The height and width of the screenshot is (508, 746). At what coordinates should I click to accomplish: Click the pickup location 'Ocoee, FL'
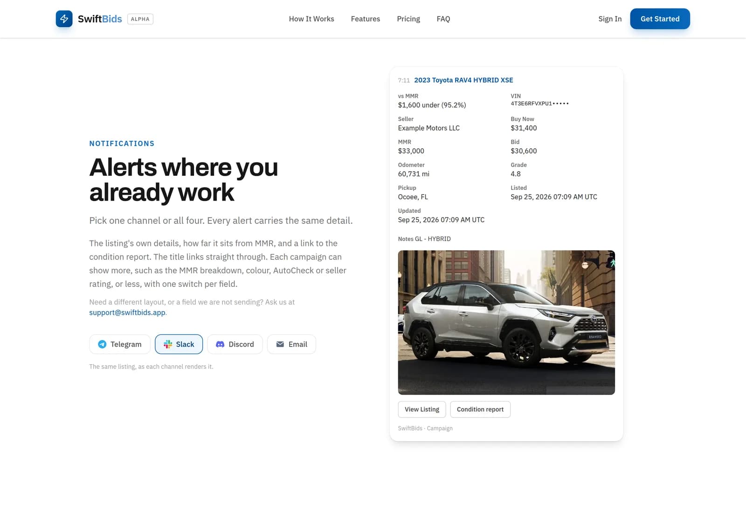pos(413,197)
